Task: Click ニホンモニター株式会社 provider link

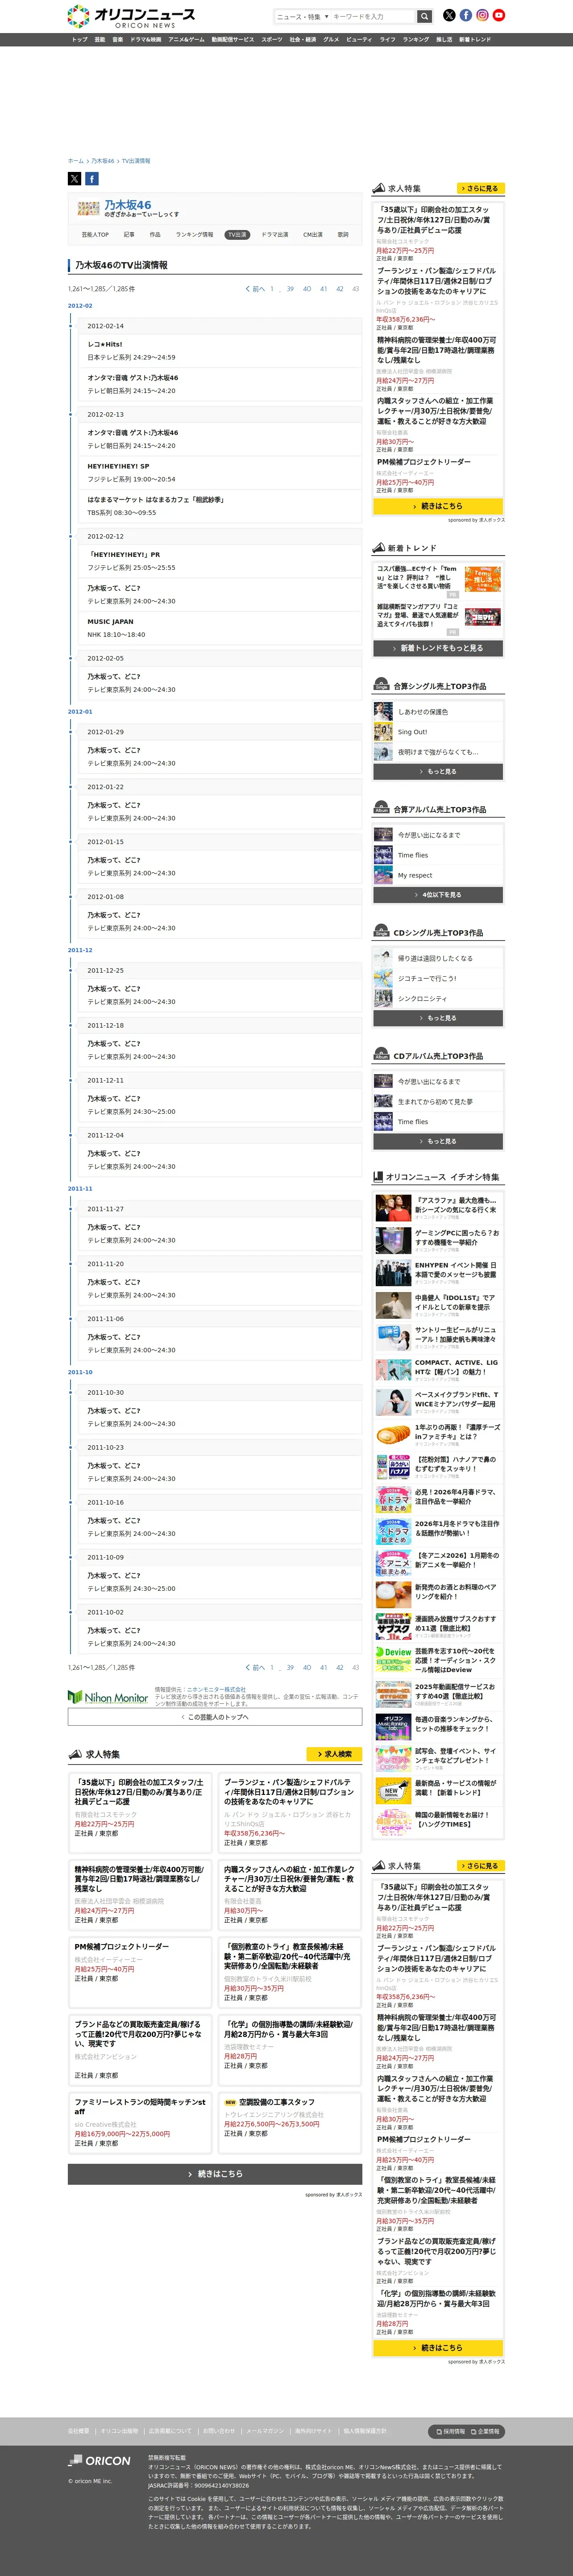Action: pyautogui.click(x=216, y=1689)
